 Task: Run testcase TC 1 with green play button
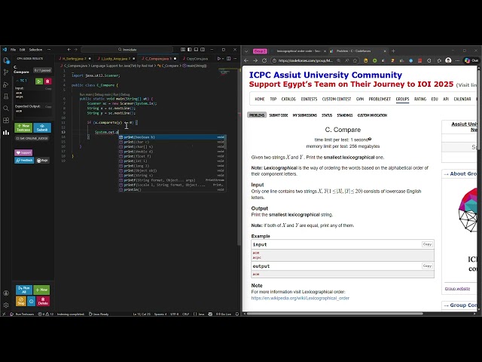(39, 81)
